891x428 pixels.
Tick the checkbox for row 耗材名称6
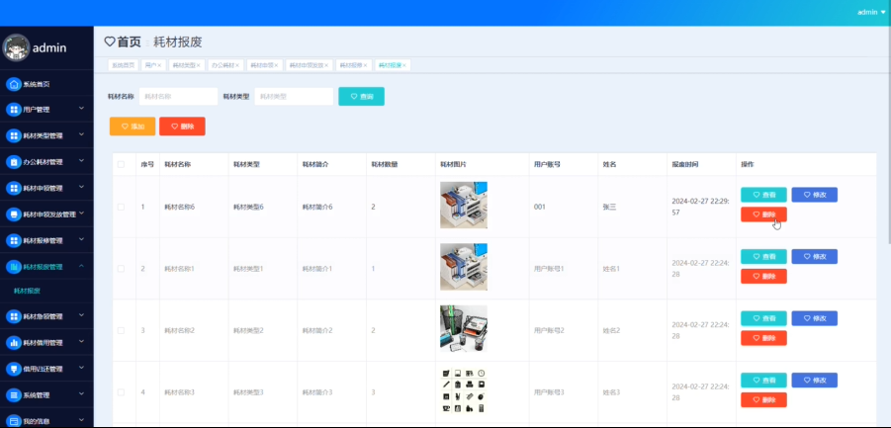(121, 207)
